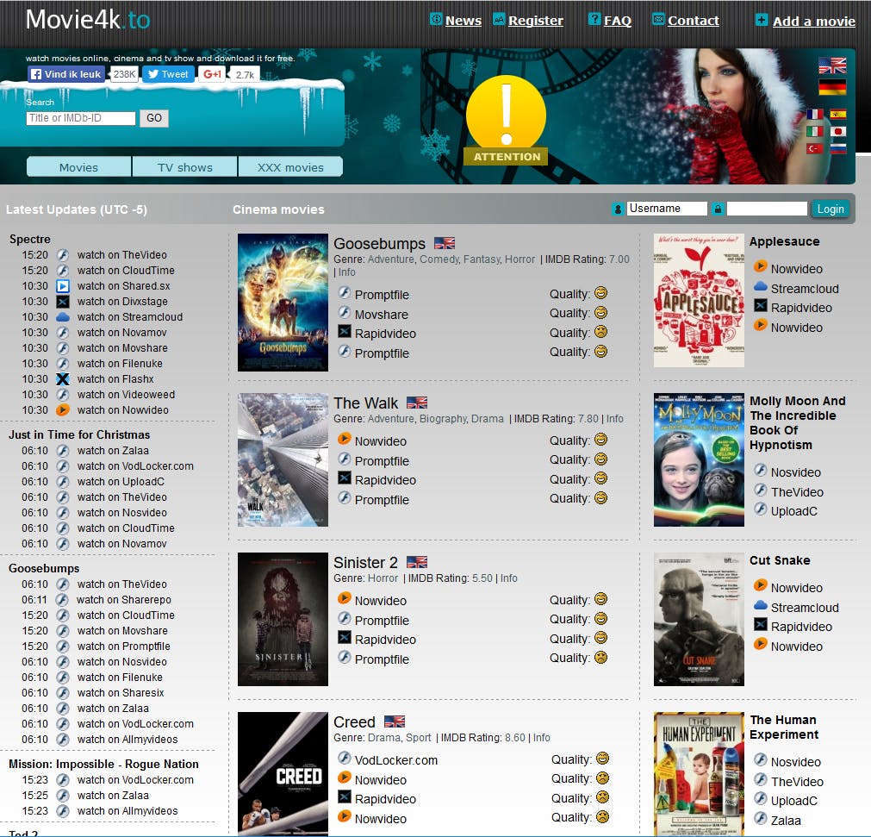Click Streamcloud cloud icon under Applesauce
Screen dimensions: 871x837
(761, 287)
